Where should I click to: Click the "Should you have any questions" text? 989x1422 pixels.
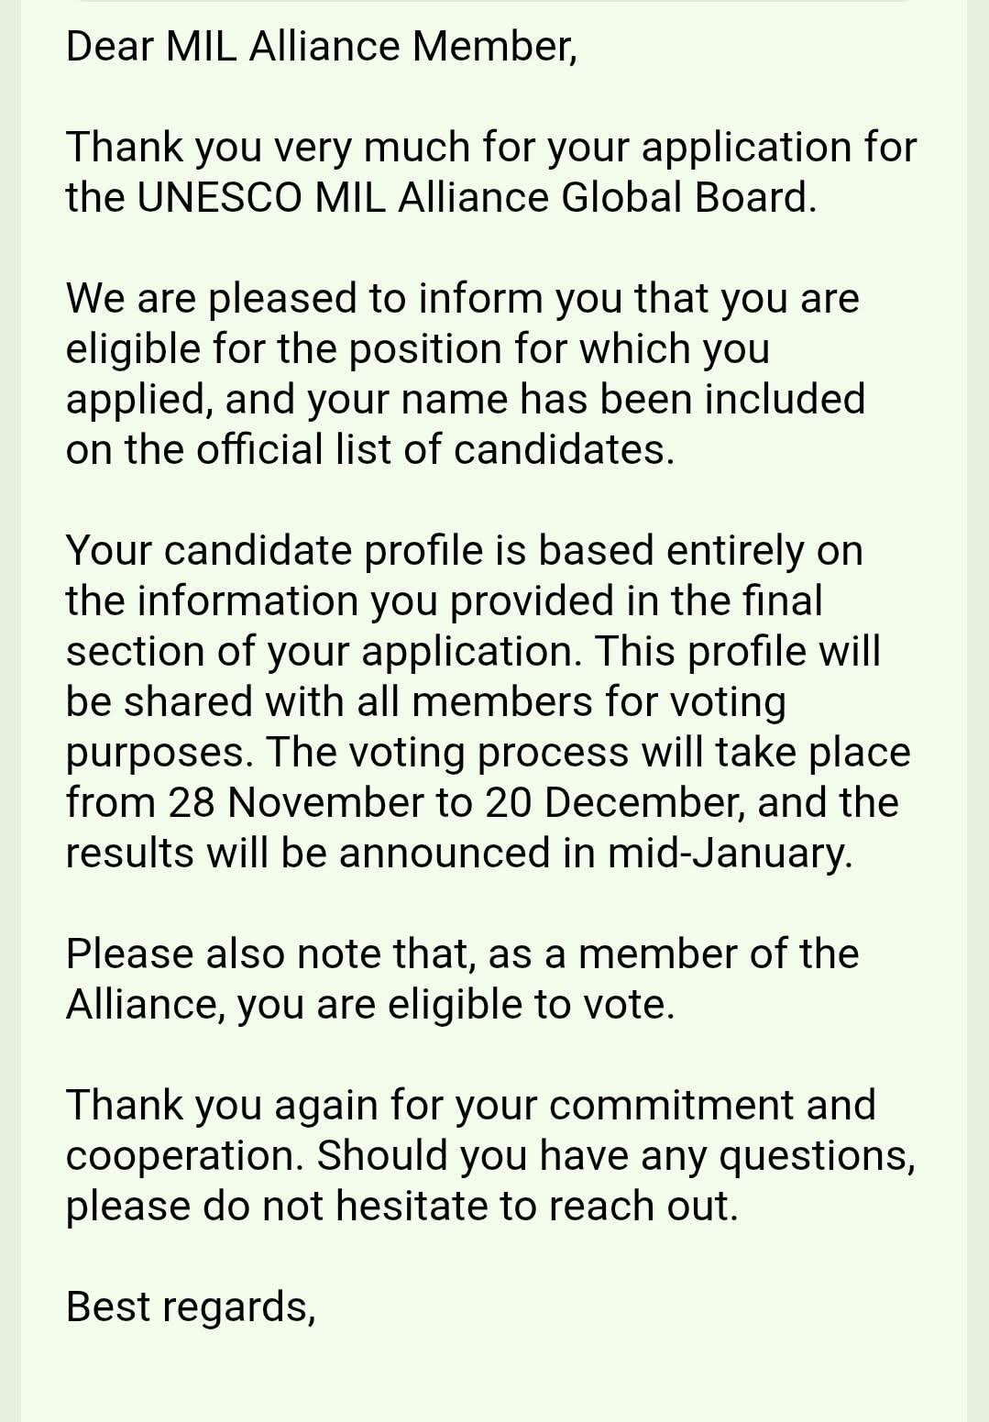[x=615, y=1156]
